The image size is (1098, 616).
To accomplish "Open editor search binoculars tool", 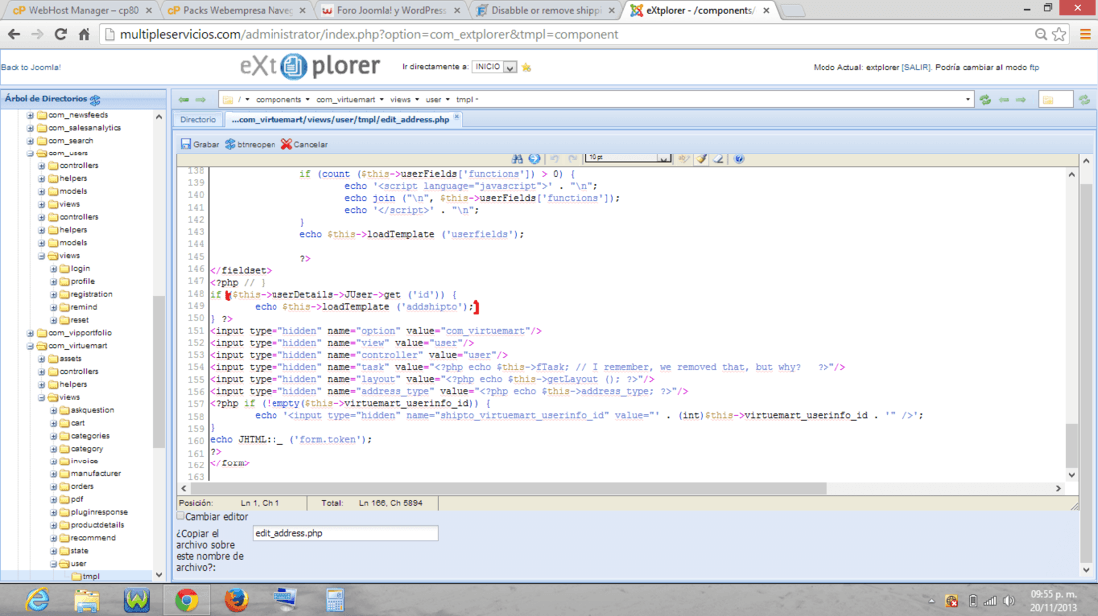I will 517,159.
